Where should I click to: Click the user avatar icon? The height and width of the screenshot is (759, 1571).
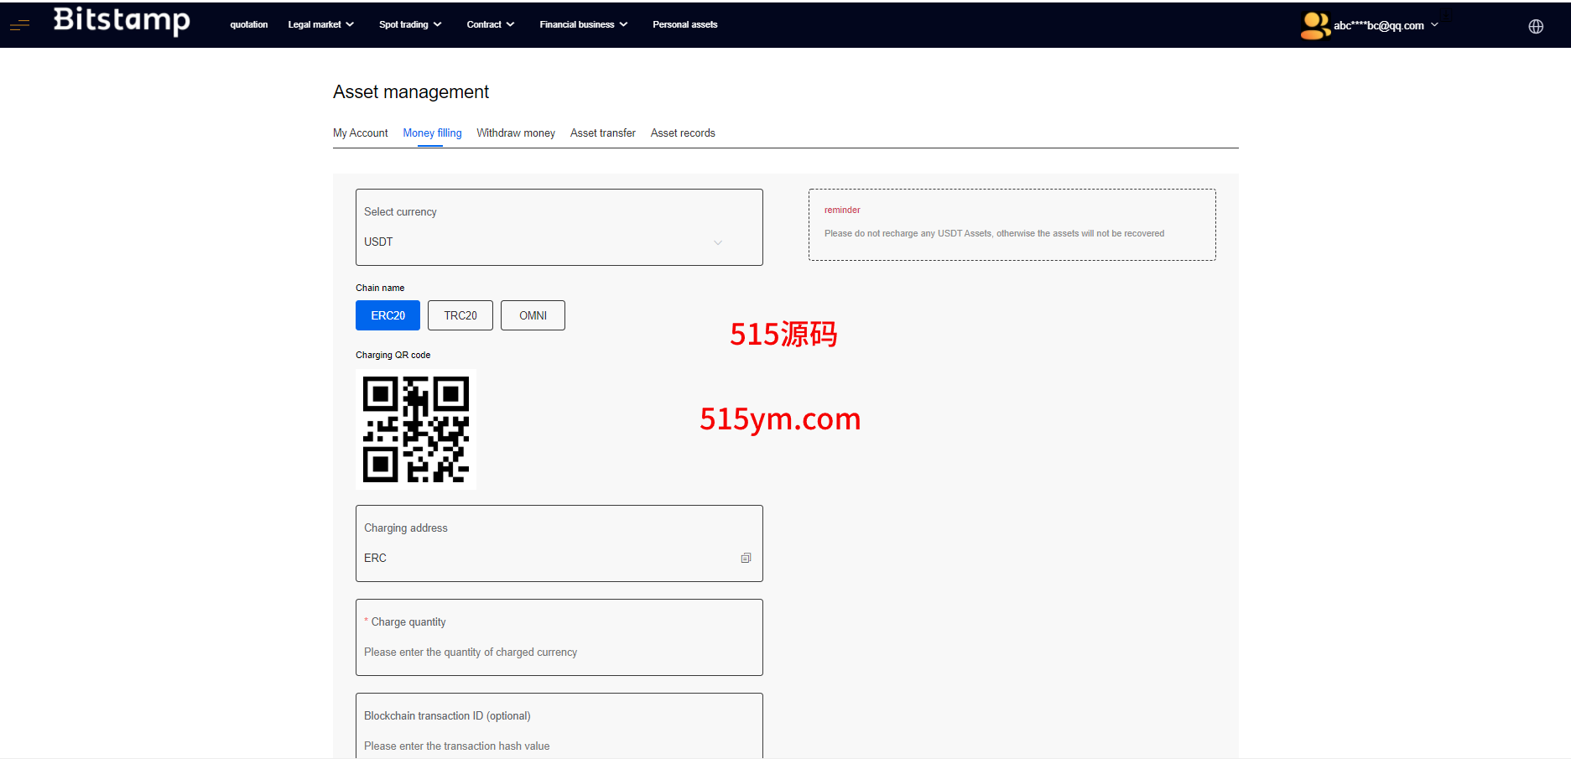point(1314,25)
